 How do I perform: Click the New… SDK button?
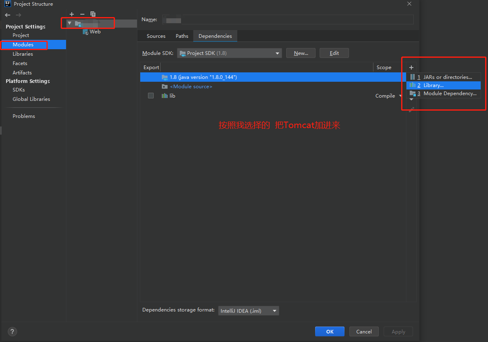coord(300,53)
